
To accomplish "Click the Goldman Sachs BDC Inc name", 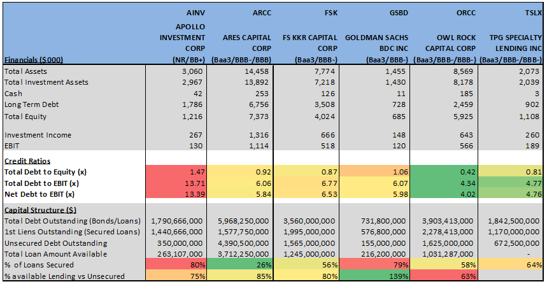I will pos(377,43).
